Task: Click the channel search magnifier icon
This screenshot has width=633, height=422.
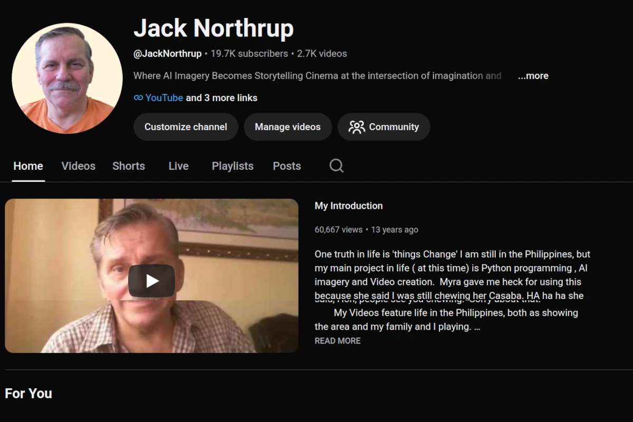Action: 337,166
